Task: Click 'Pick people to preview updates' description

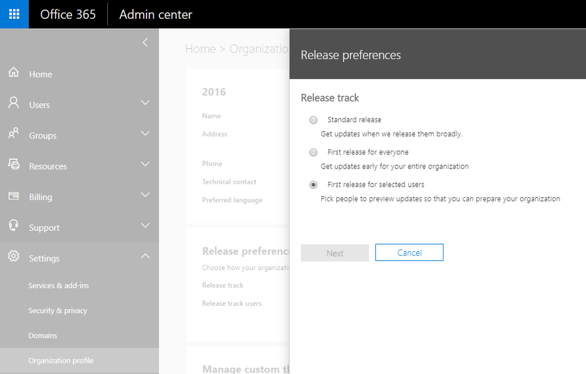Action: [x=441, y=198]
